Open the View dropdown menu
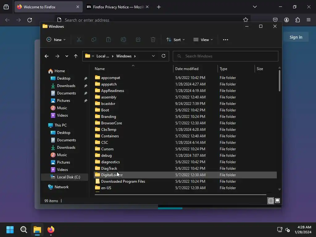Image resolution: width=316 pixels, height=237 pixels. 203,40
